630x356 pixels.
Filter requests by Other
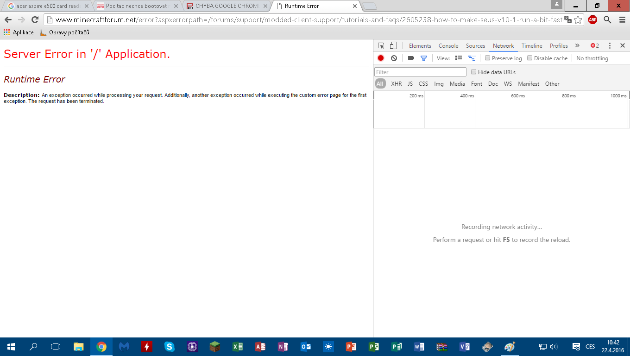[552, 84]
